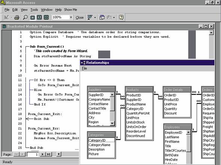Click the Help question mark icon

point(121,17)
